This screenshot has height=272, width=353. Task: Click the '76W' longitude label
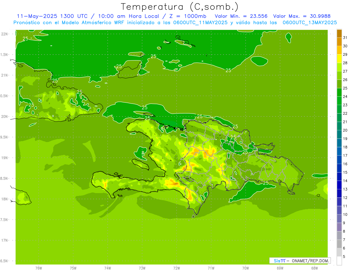pos(39,268)
